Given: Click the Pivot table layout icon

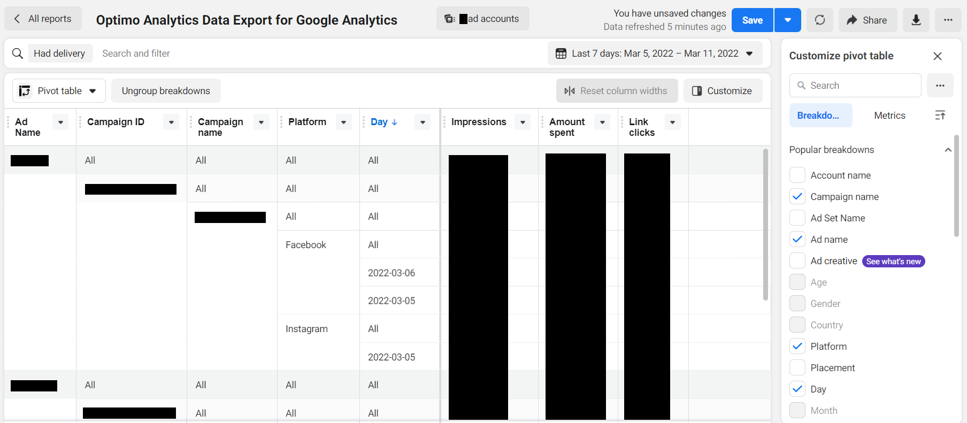Looking at the screenshot, I should [x=25, y=91].
